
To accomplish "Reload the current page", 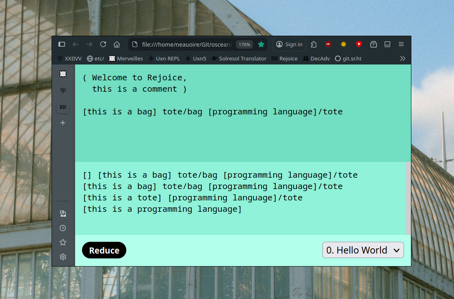I will 103,44.
